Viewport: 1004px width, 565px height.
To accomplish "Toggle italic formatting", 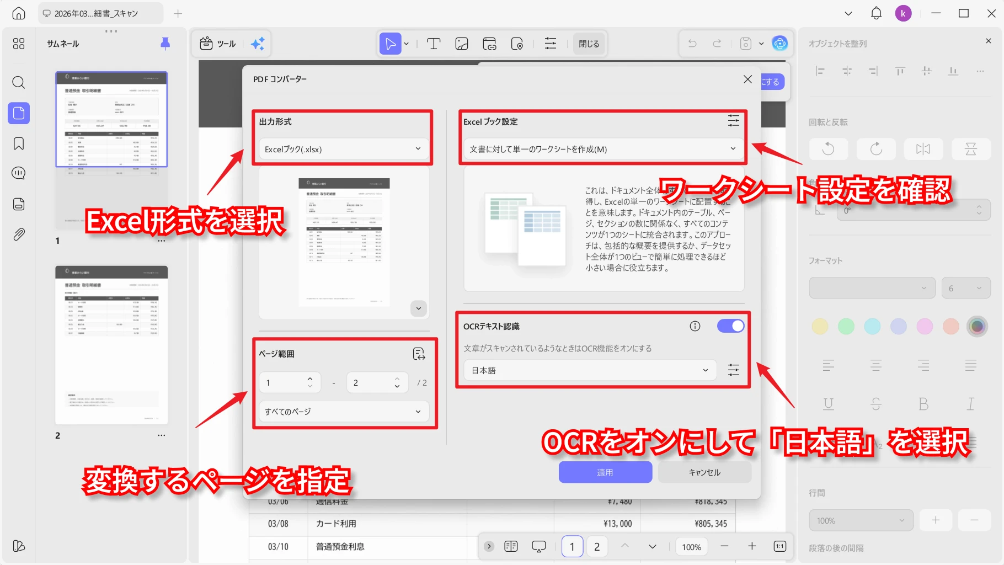I will pos(971,404).
